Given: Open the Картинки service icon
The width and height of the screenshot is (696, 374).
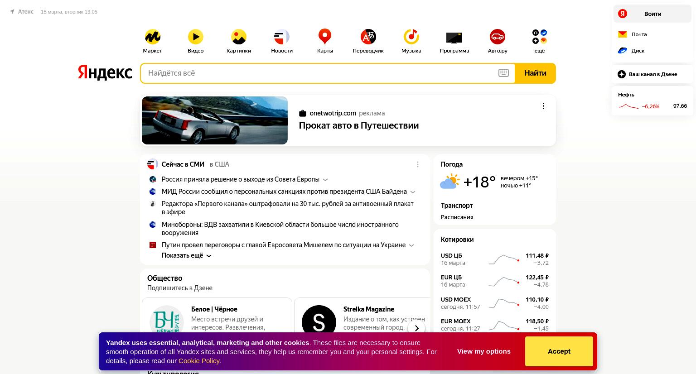Looking at the screenshot, I should point(239,37).
